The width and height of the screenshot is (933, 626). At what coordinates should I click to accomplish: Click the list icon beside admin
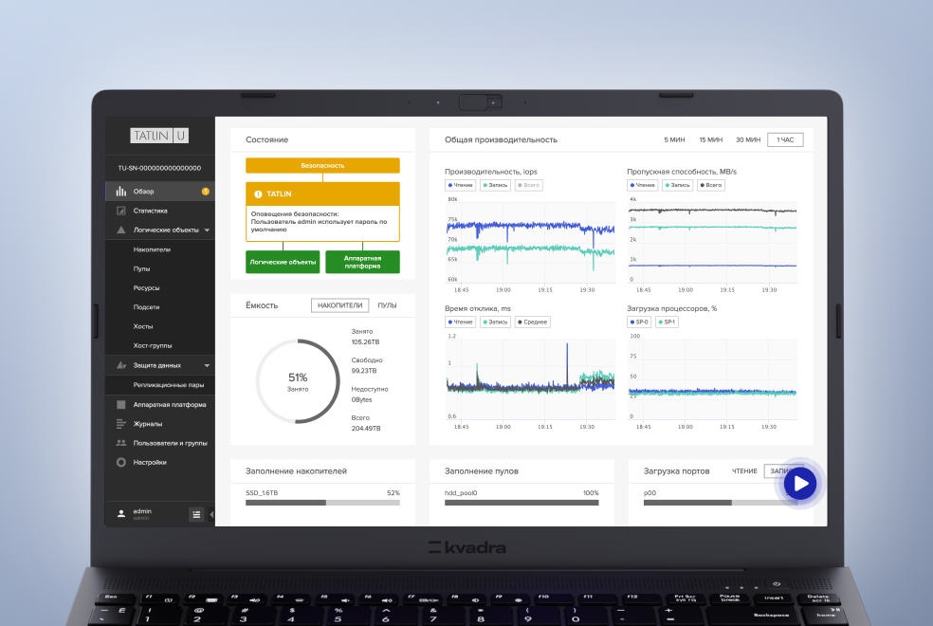point(196,514)
